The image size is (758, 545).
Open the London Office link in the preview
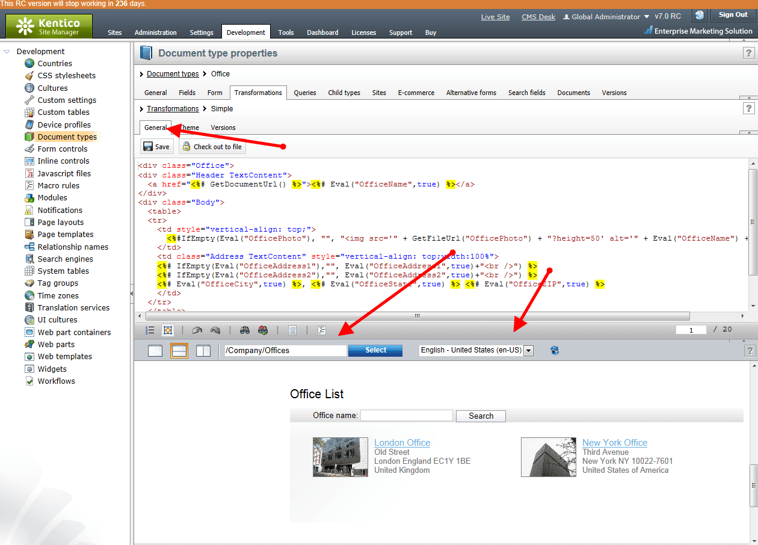click(402, 443)
